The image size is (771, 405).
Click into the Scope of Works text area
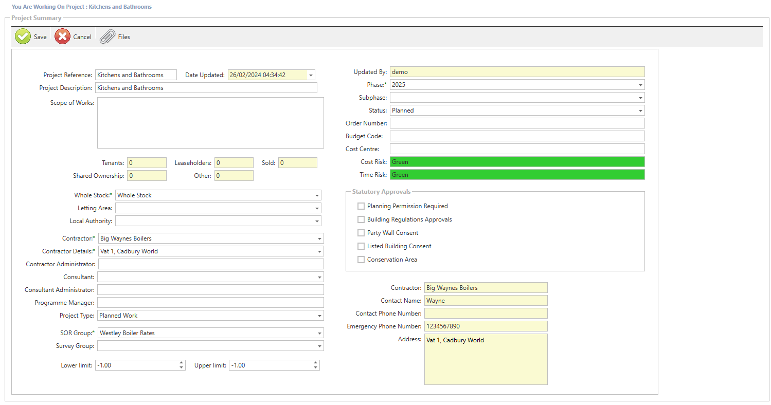pos(210,123)
